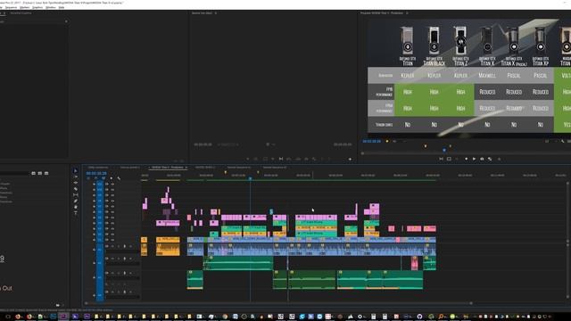This screenshot has width=571, height=321.
Task: Select the NVIDIA Titan V Production timeline tab
Action: click(167, 168)
